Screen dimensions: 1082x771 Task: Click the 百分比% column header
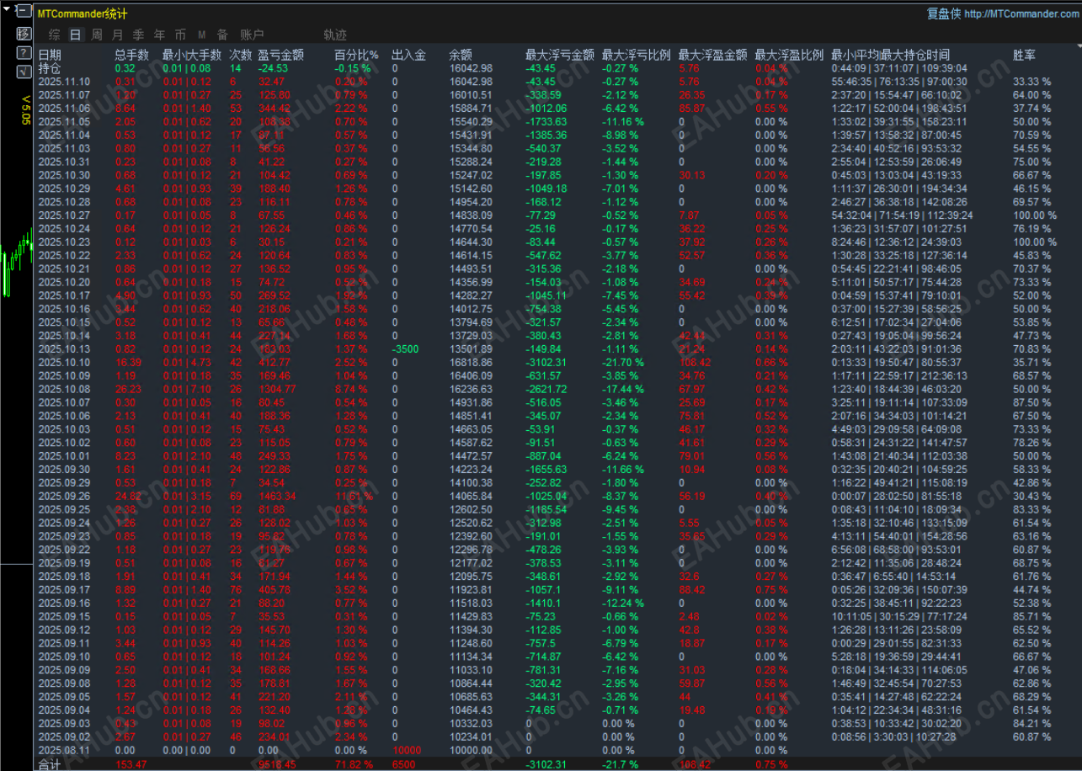[x=356, y=55]
